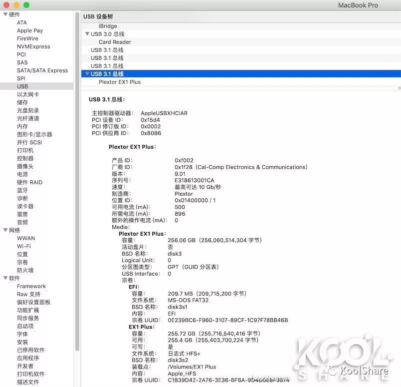Screen dimensions: 401x387
Task: Open 并行 SCSI entry
Action: click(29, 142)
